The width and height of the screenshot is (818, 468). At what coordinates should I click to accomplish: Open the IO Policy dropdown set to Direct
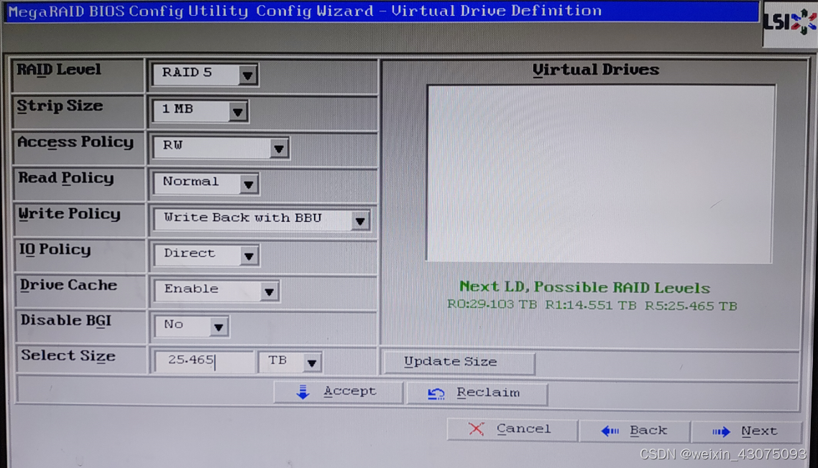207,255
